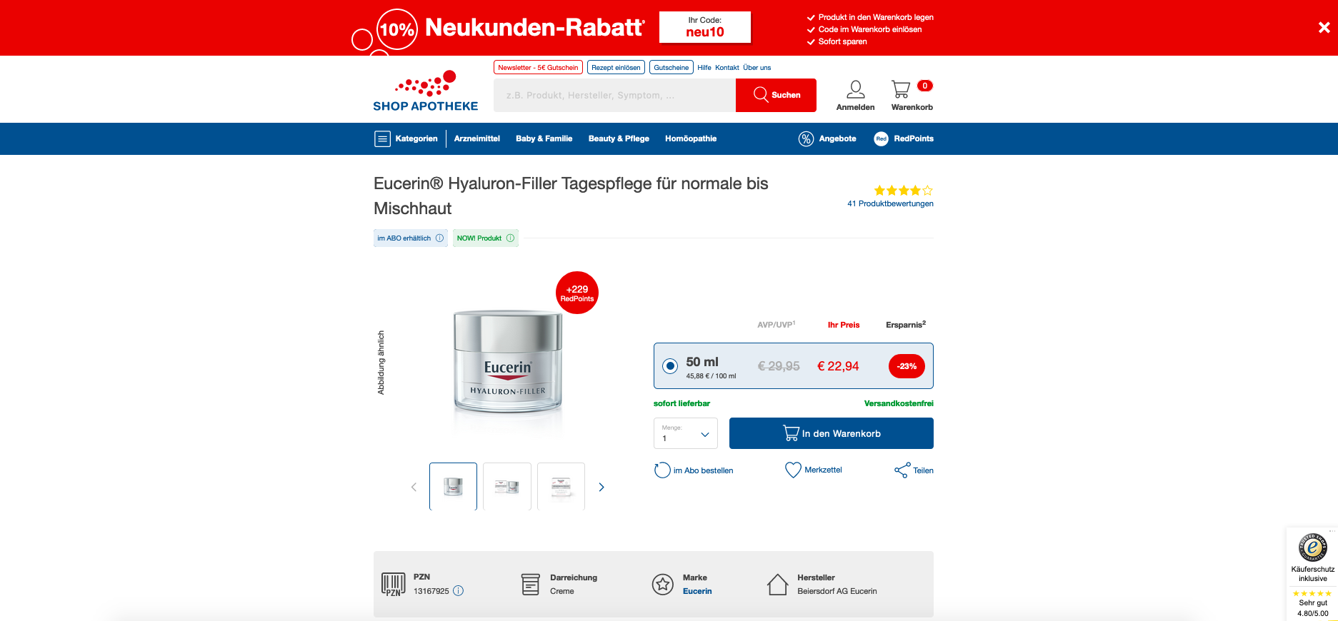Click im Abo bestellen refresh icon
The image size is (1338, 621).
tap(662, 470)
